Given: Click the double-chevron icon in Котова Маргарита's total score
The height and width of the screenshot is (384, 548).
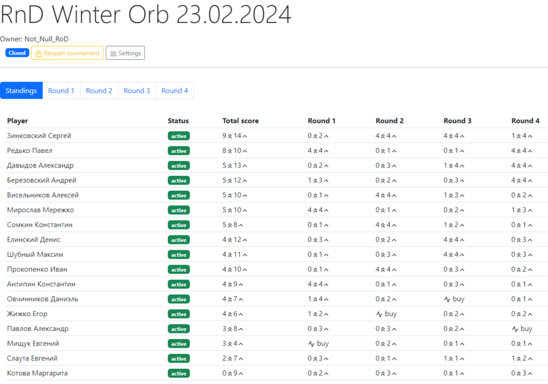Looking at the screenshot, I should (230, 374).
